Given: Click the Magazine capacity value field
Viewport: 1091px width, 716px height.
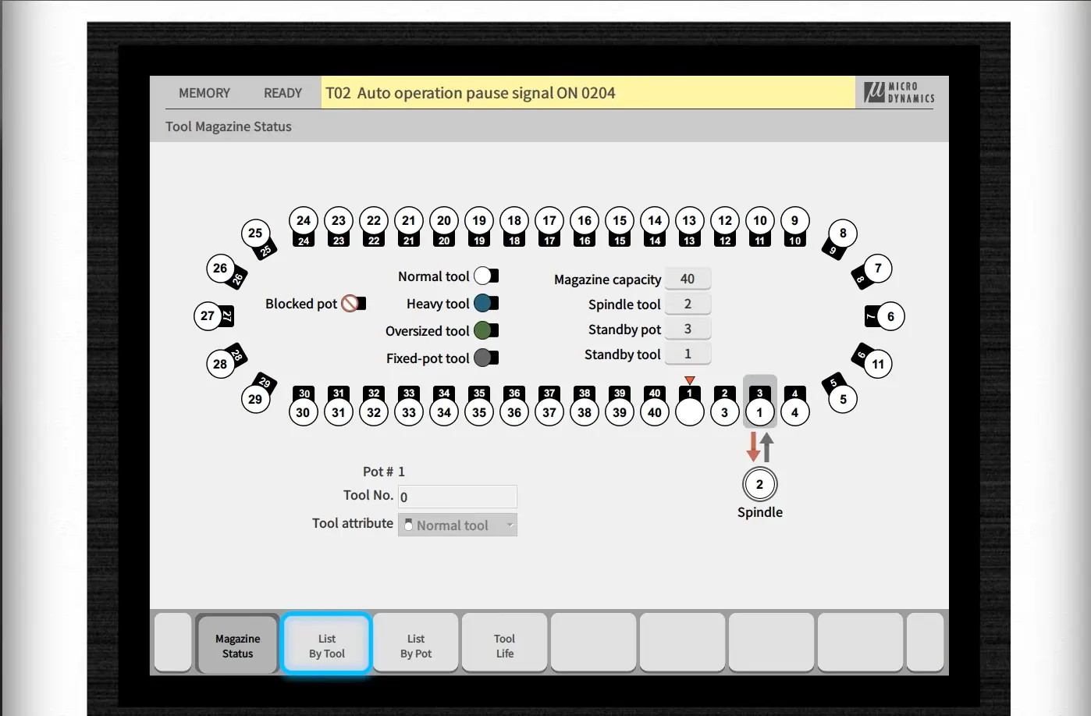Looking at the screenshot, I should tap(688, 279).
